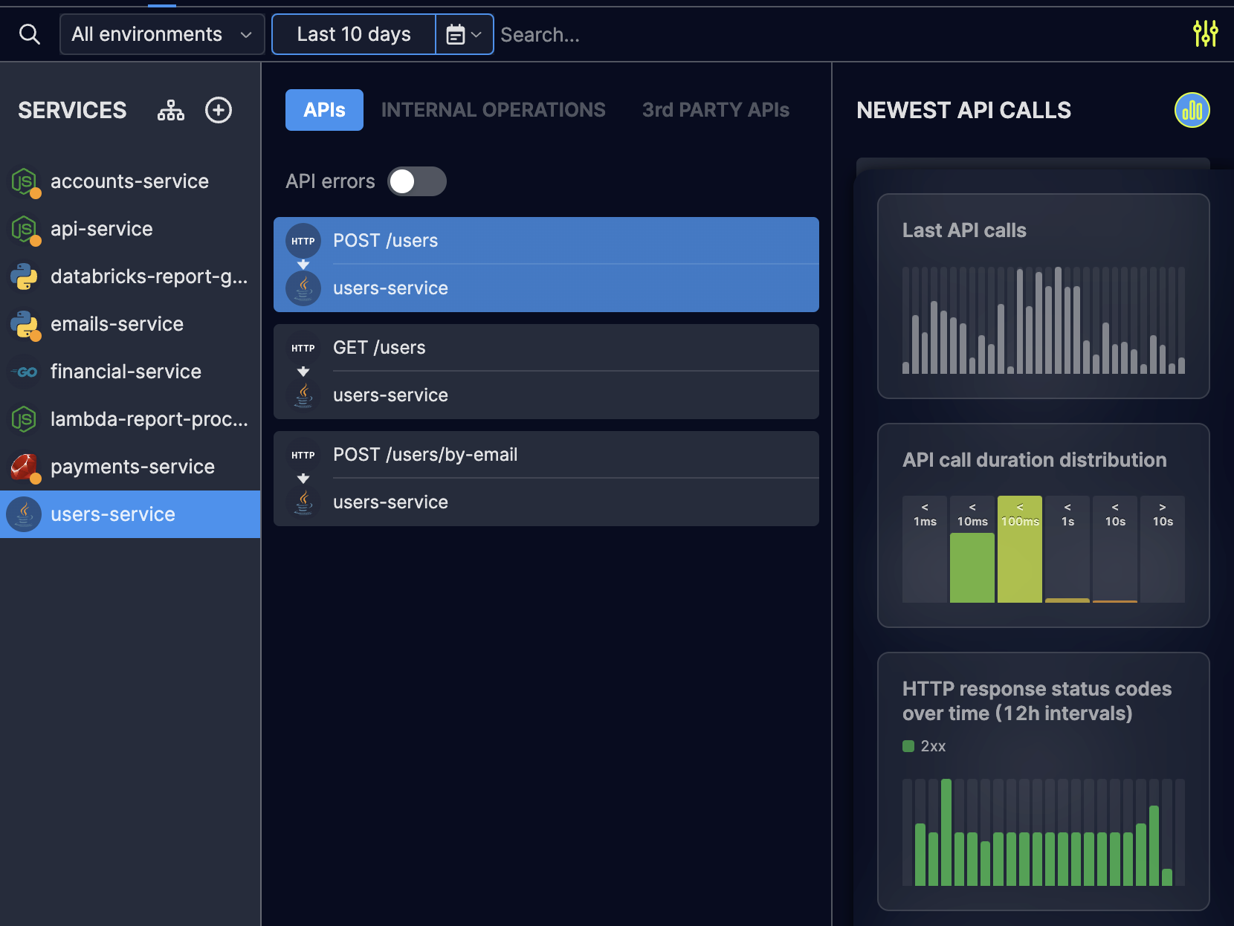Click the HTTP badge for GET /users
The image size is (1234, 926).
(303, 348)
